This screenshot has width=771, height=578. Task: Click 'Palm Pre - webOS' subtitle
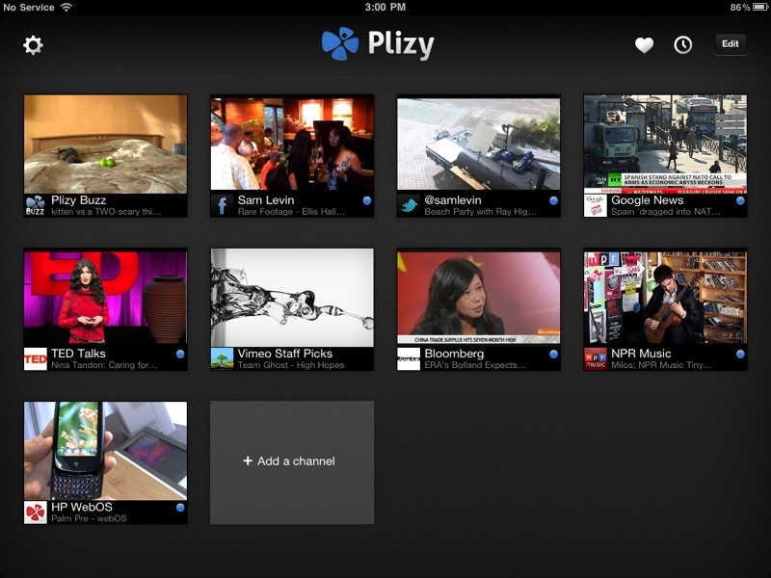click(x=89, y=518)
